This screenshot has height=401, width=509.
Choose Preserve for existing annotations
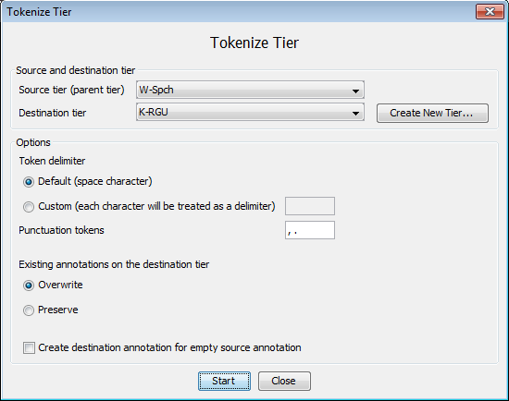pyautogui.click(x=29, y=310)
